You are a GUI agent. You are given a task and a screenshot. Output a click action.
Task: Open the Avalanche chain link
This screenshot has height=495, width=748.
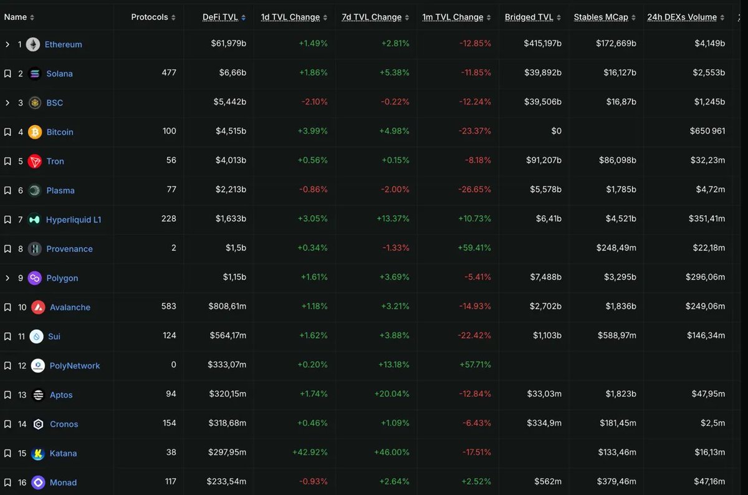[x=70, y=307]
